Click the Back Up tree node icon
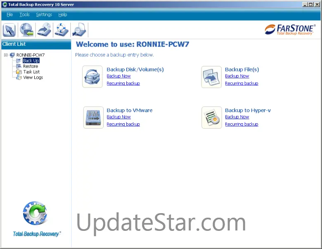Screen dimensions: 322x249 point(19,61)
